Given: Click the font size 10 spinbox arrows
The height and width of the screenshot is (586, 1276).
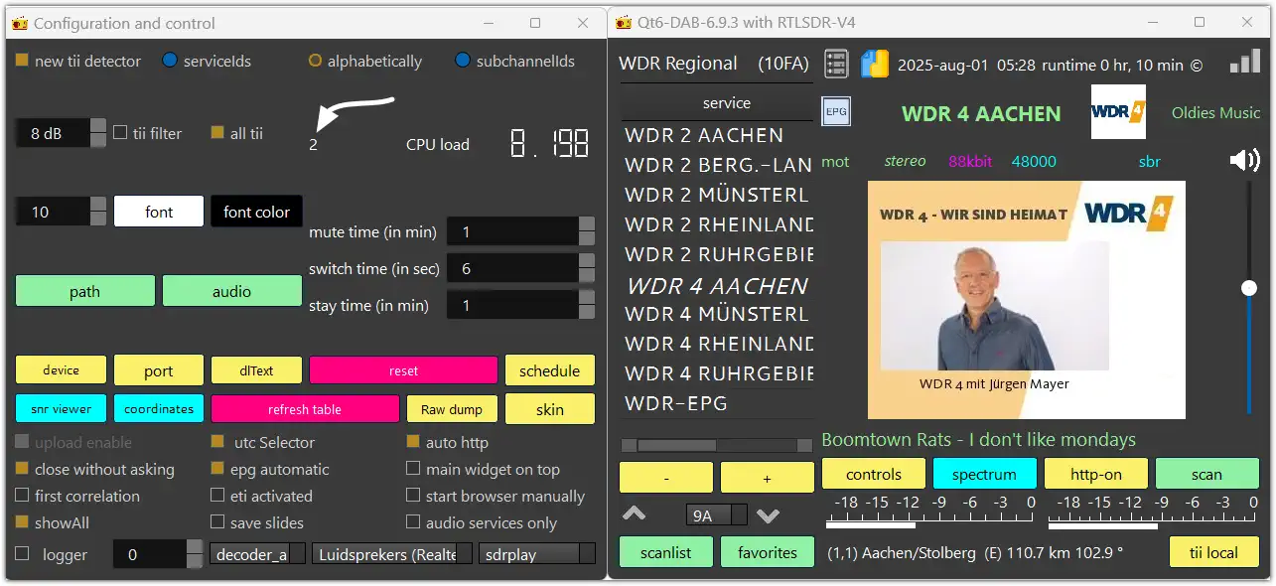Looking at the screenshot, I should [x=98, y=211].
